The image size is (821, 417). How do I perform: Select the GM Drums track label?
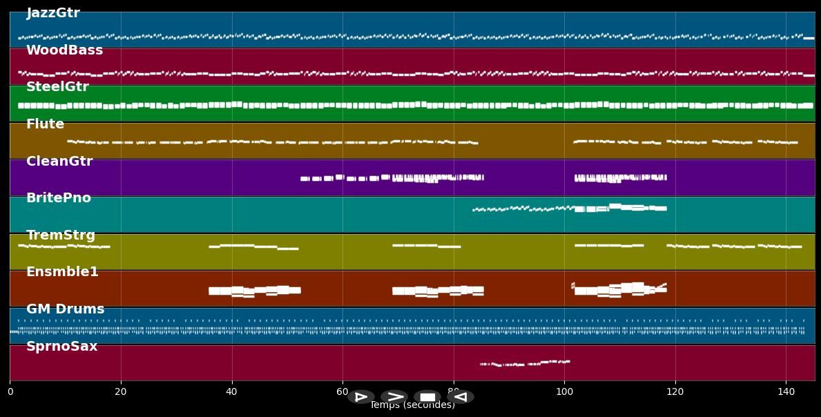[65, 309]
